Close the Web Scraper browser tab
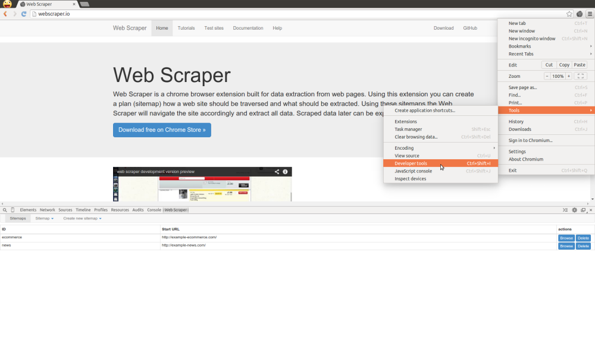This screenshot has height=337, width=595. pyautogui.click(x=74, y=4)
